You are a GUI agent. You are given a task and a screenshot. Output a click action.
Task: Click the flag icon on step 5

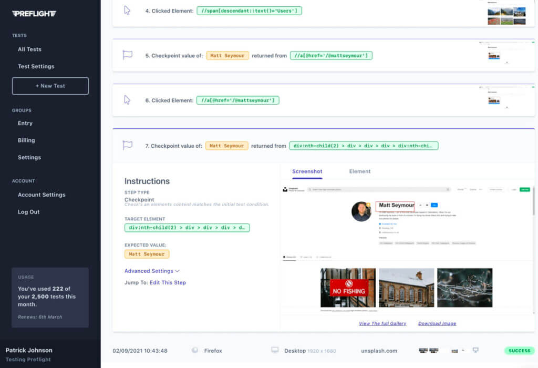click(127, 55)
